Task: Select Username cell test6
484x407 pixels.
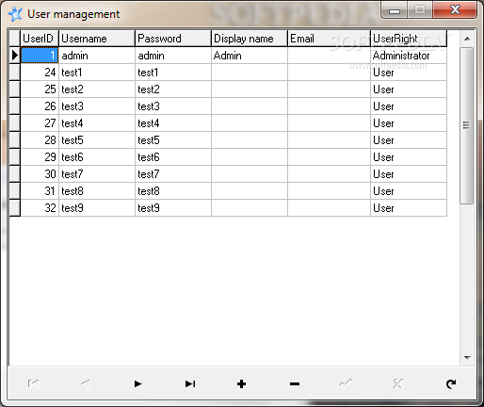Action: point(97,157)
